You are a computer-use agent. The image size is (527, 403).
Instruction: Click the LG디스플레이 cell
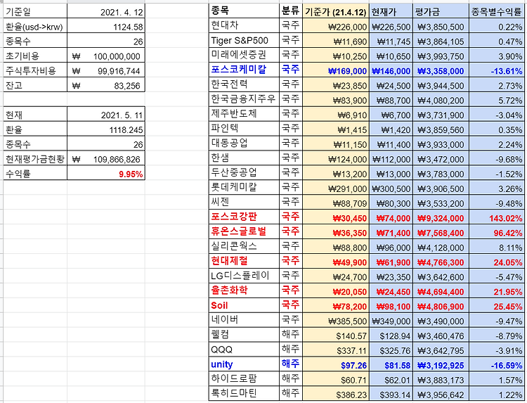click(244, 276)
